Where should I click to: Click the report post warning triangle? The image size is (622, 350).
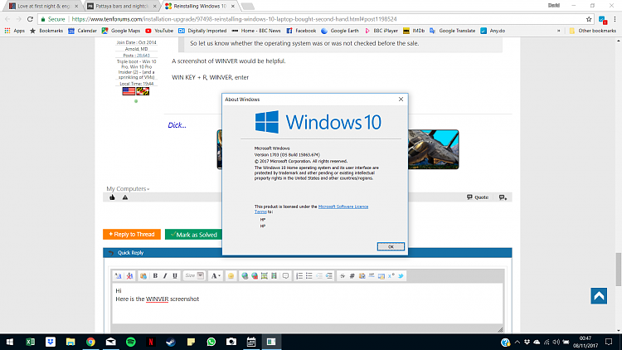125,197
